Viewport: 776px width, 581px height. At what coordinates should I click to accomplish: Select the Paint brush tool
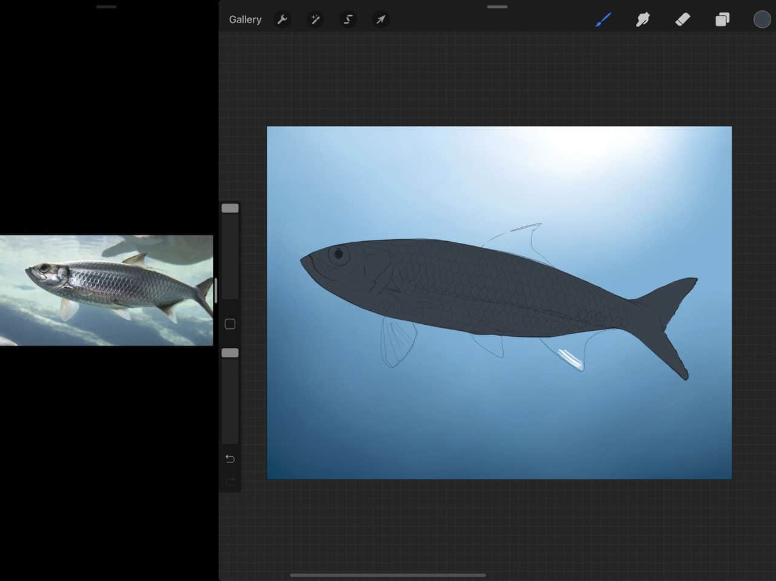603,19
